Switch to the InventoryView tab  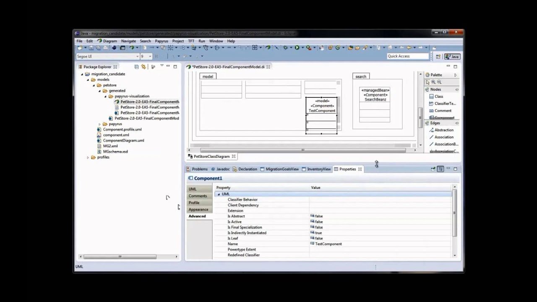[316, 169]
